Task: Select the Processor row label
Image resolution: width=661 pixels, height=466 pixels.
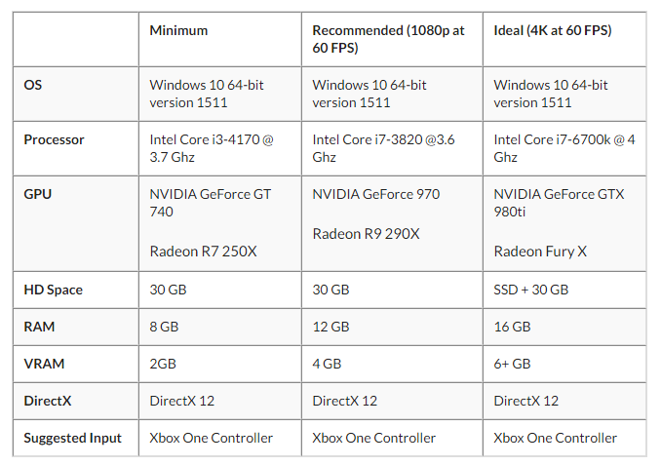Action: point(54,139)
